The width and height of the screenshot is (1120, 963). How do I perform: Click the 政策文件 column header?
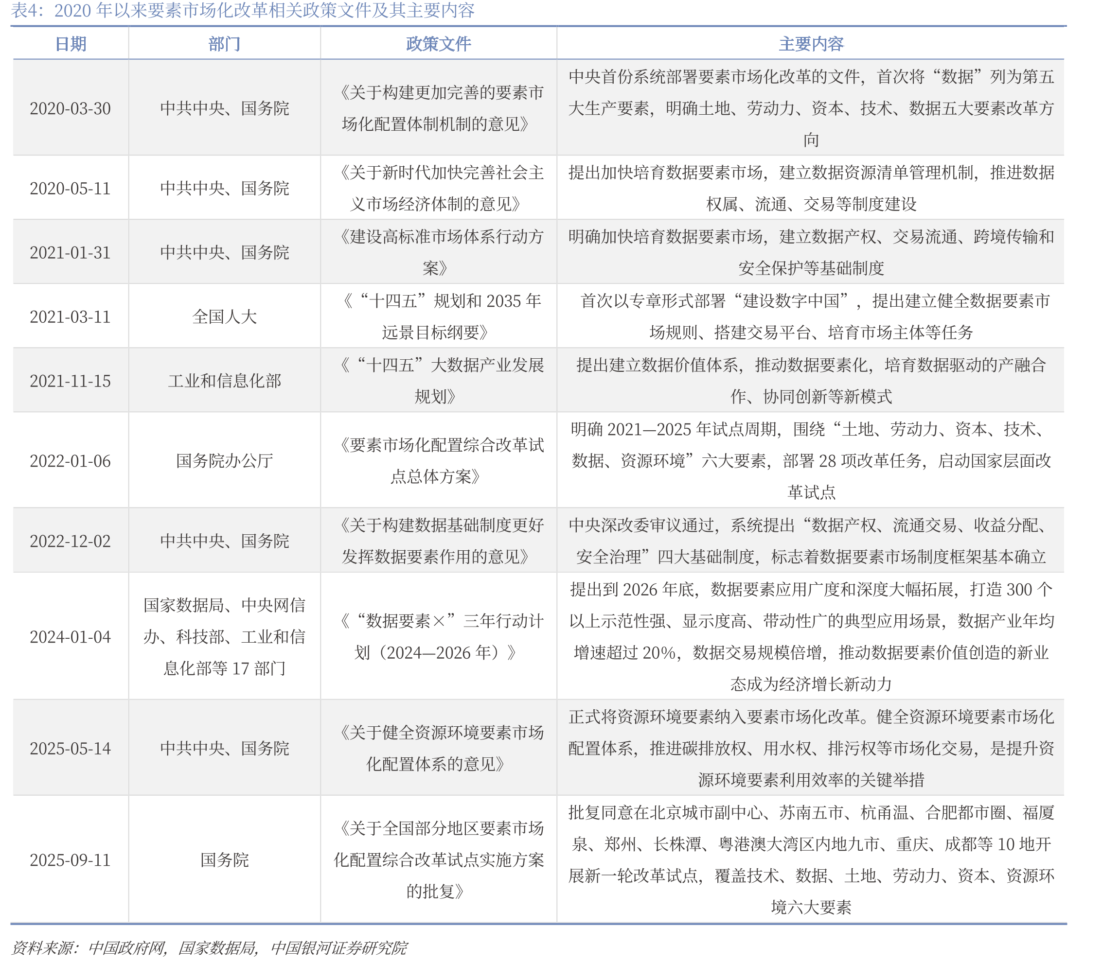(x=438, y=44)
